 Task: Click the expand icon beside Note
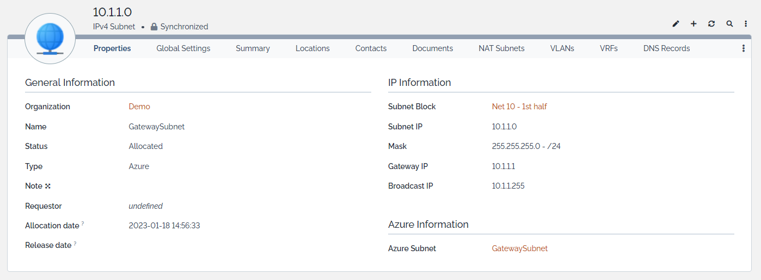point(48,186)
